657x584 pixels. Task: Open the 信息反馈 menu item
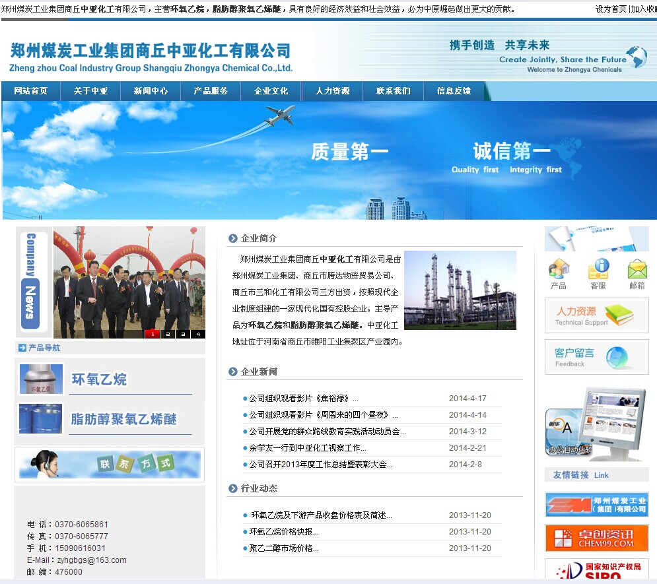454,91
